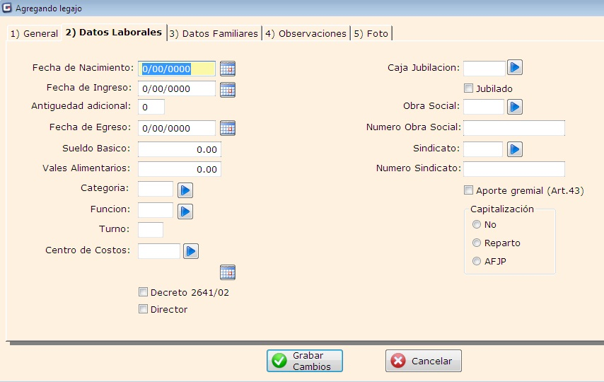Click blue arrow next to Categoria

click(185, 190)
